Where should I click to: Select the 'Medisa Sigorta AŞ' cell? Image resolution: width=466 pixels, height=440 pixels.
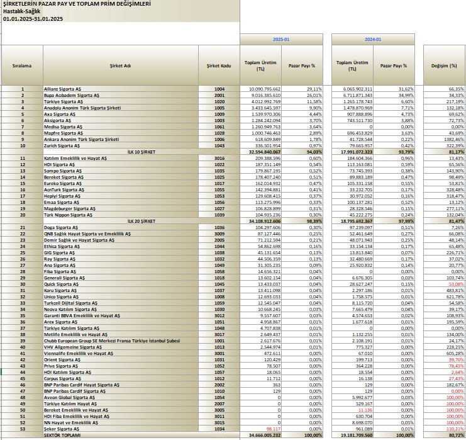tap(121, 127)
